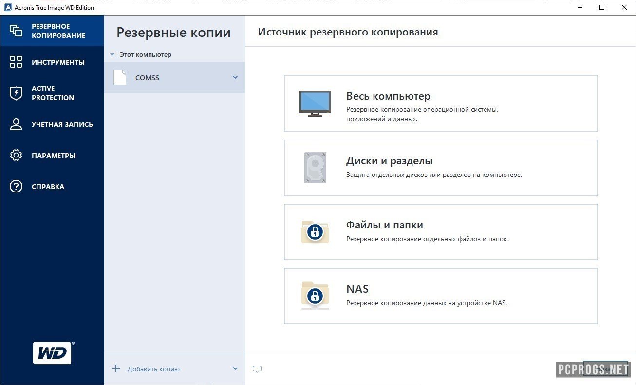This screenshot has height=385, width=636.
Task: Click the Источник резервного копирования heading
Action: pyautogui.click(x=348, y=32)
